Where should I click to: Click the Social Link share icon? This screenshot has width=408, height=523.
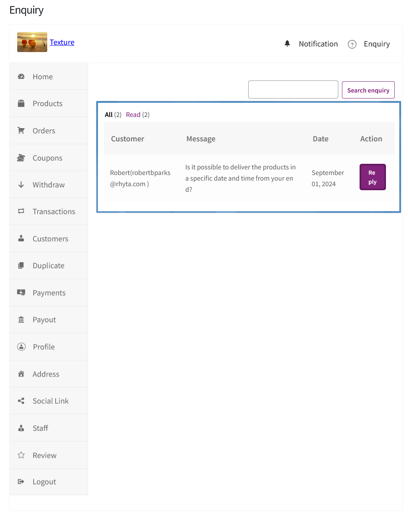pyautogui.click(x=21, y=400)
